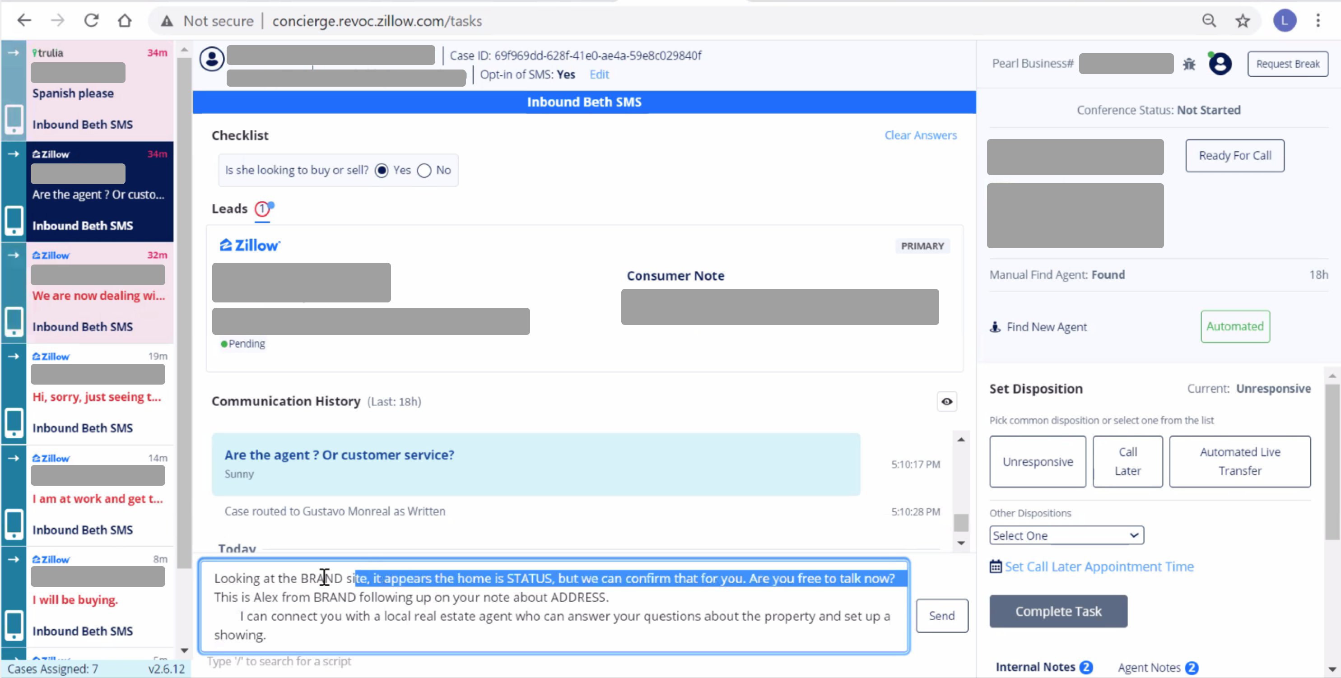Click the case list scrollbar thumb
This screenshot has height=678, width=1341.
click(x=184, y=312)
